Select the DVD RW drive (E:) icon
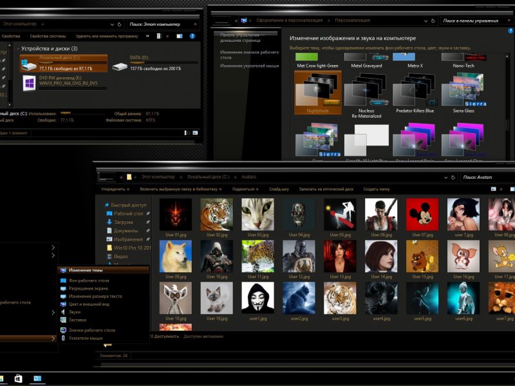Screen dimensions: 515x386 pyautogui.click(x=29, y=83)
